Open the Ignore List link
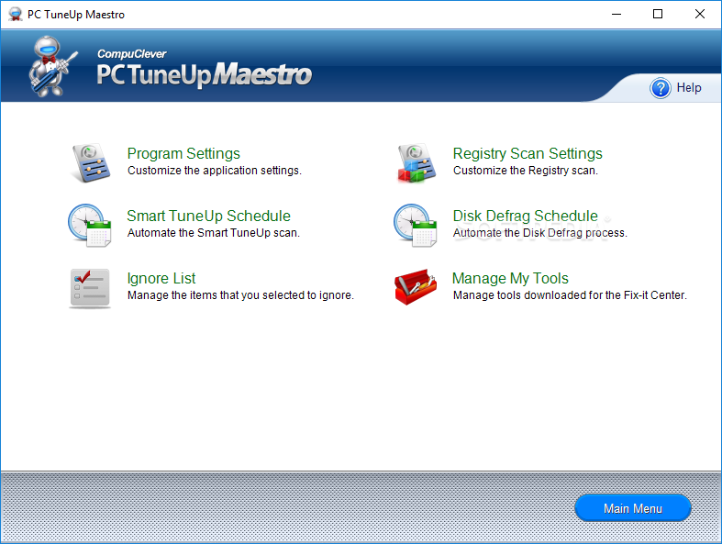 pos(161,278)
